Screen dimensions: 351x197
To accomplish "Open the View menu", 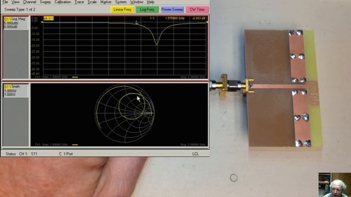I will 15,2.
